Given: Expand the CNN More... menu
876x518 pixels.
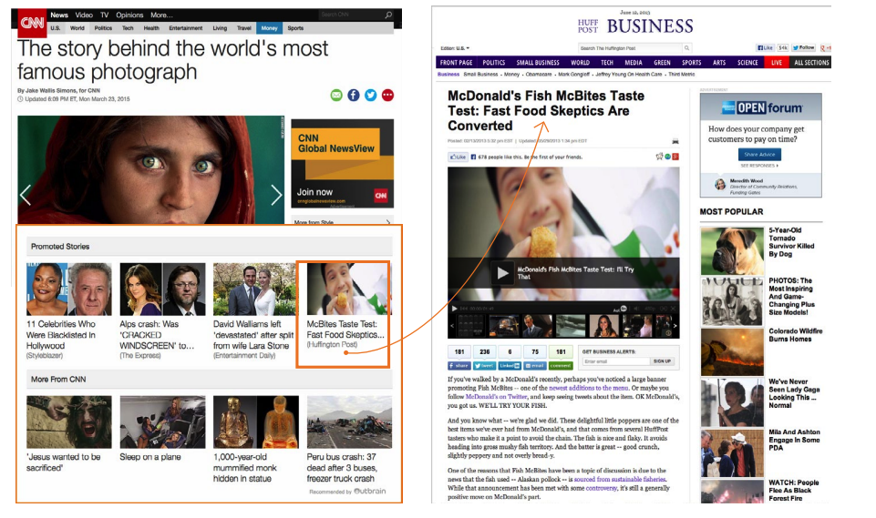Looking at the screenshot, I should [x=161, y=15].
